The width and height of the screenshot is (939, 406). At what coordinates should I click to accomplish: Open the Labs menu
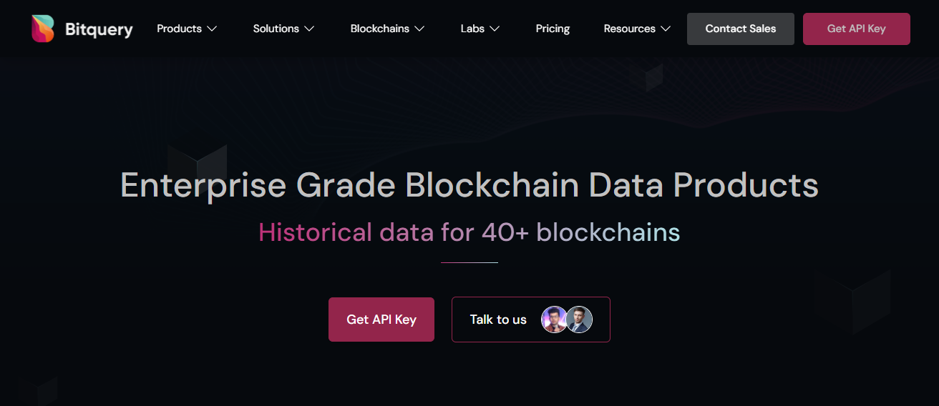472,29
